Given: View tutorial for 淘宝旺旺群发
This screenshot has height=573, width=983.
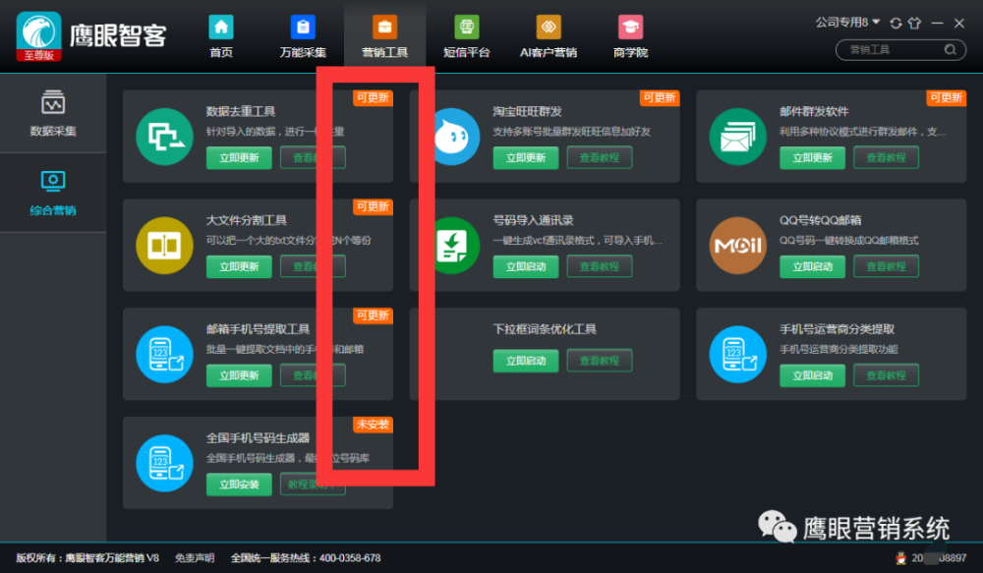Looking at the screenshot, I should pos(600,157).
